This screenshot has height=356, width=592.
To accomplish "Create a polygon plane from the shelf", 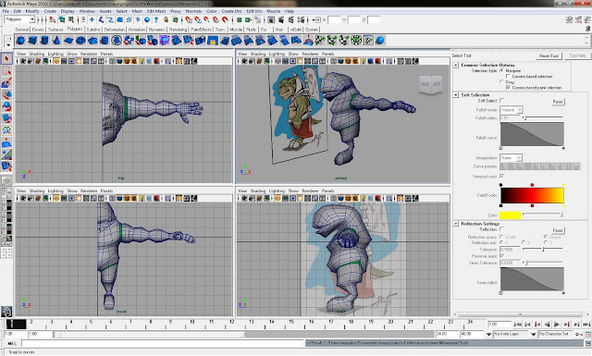I will 68,41.
